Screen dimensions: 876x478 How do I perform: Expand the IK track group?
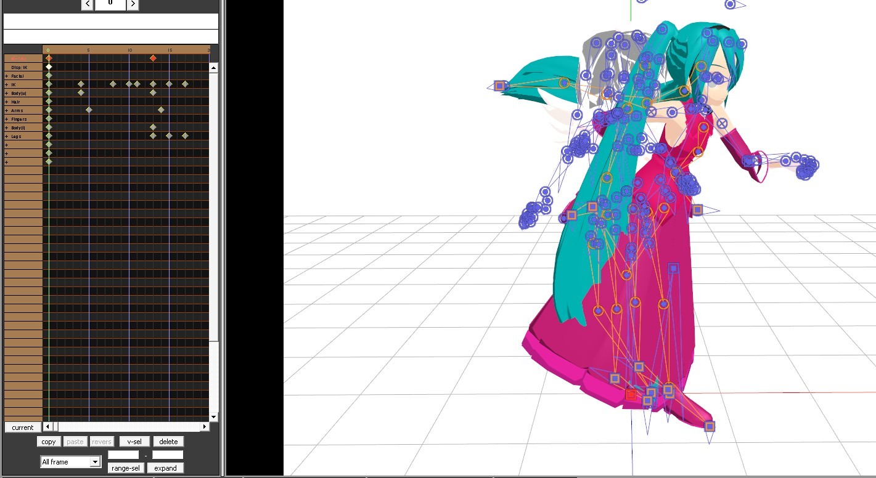point(6,84)
